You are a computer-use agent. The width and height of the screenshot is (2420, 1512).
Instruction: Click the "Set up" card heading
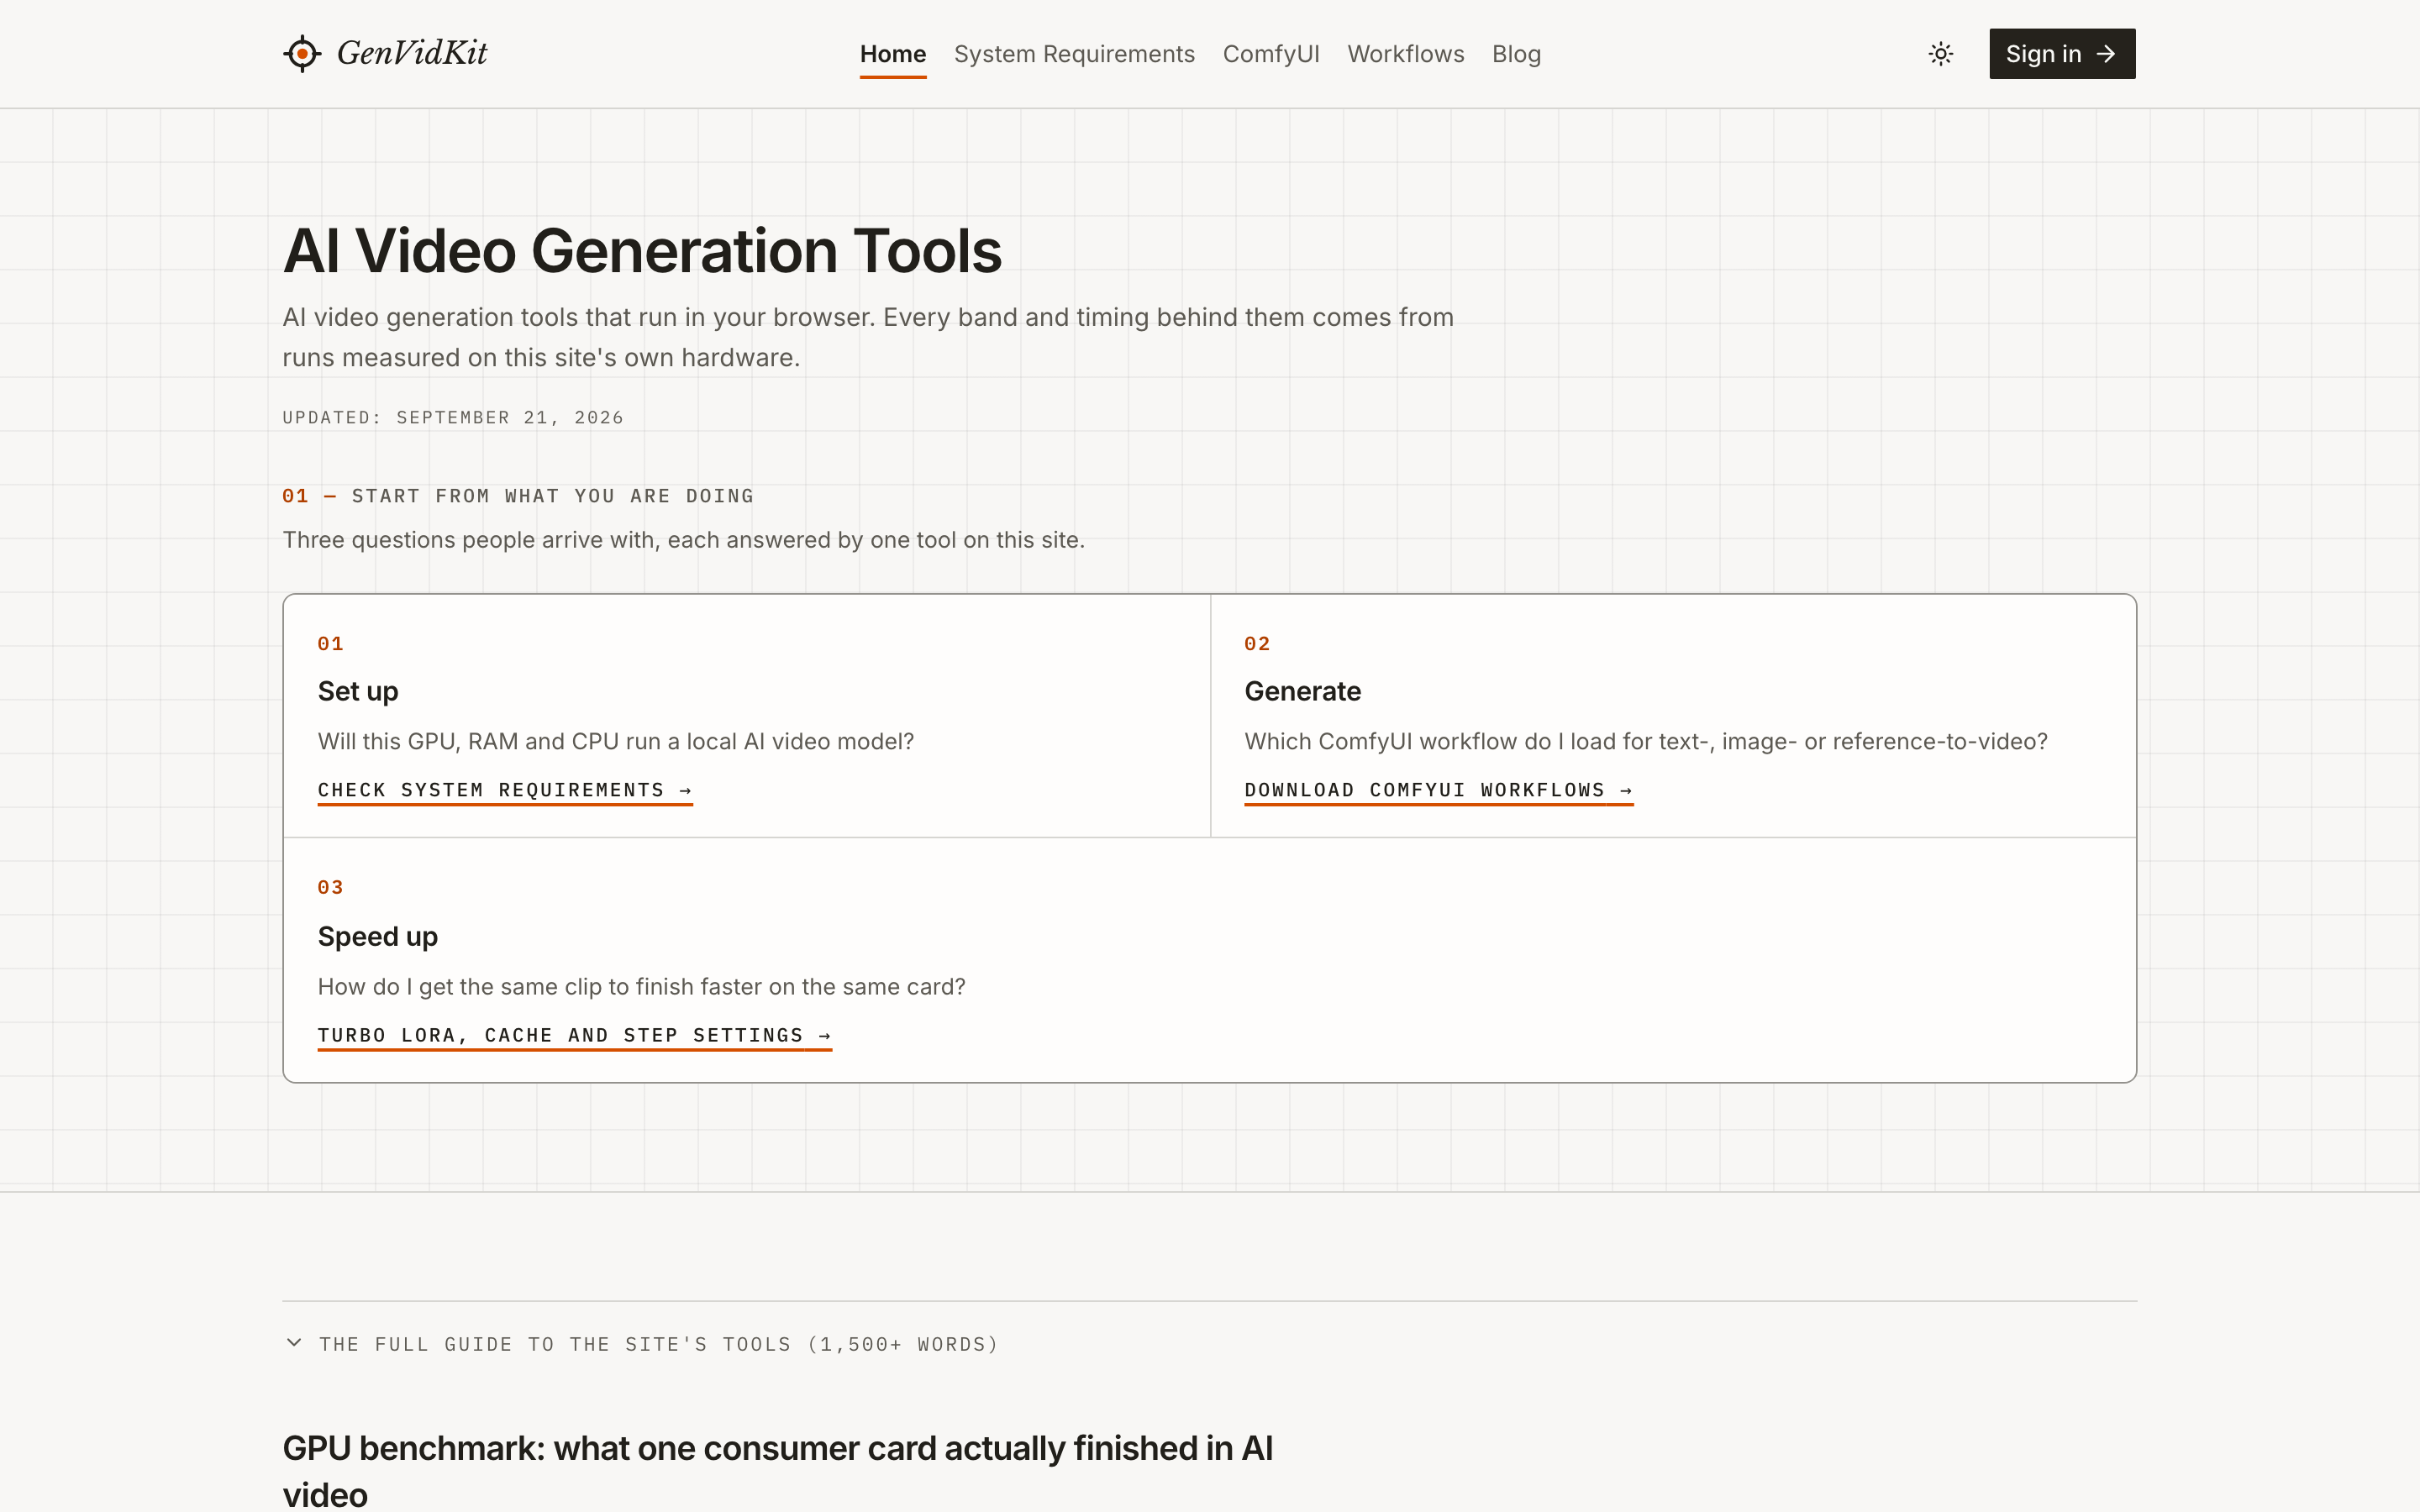point(358,691)
